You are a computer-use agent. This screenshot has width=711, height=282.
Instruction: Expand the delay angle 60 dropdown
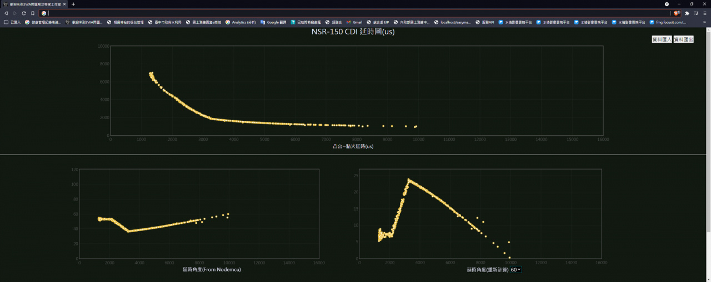(x=515, y=270)
